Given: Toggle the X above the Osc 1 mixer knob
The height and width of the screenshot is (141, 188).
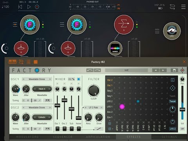Looking at the screenshot, I should coord(57,83).
